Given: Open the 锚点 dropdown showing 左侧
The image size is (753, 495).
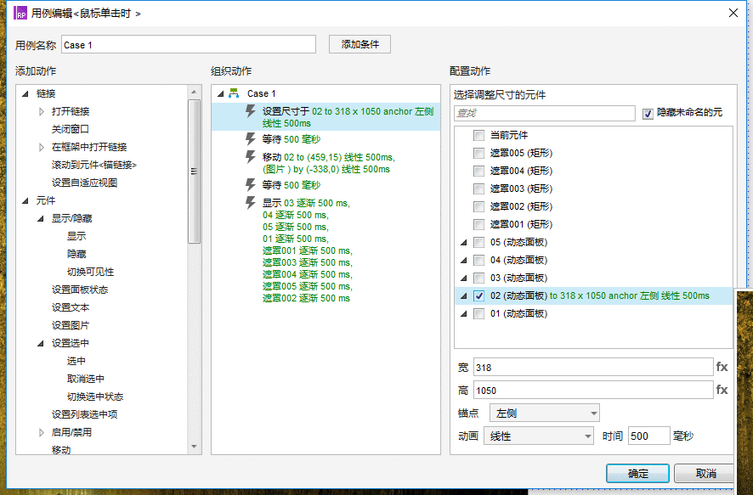Looking at the screenshot, I should coord(545,413).
